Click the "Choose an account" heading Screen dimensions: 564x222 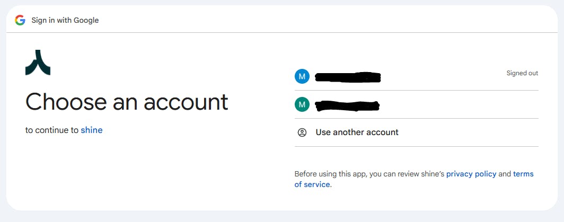(x=127, y=102)
